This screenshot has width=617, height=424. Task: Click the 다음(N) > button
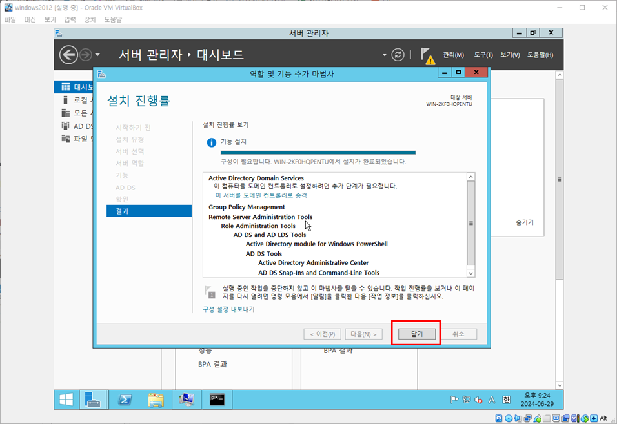[363, 334]
